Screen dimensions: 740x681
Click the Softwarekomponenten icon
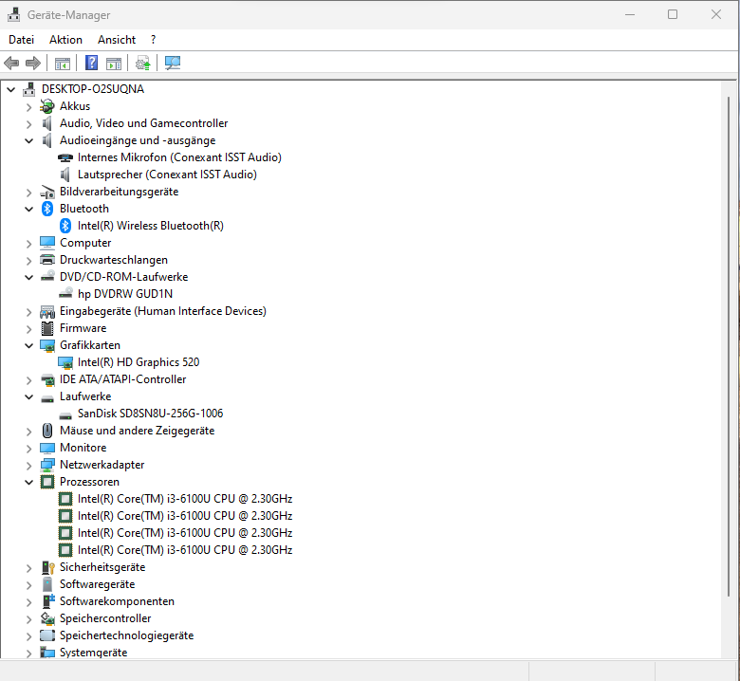click(x=48, y=601)
